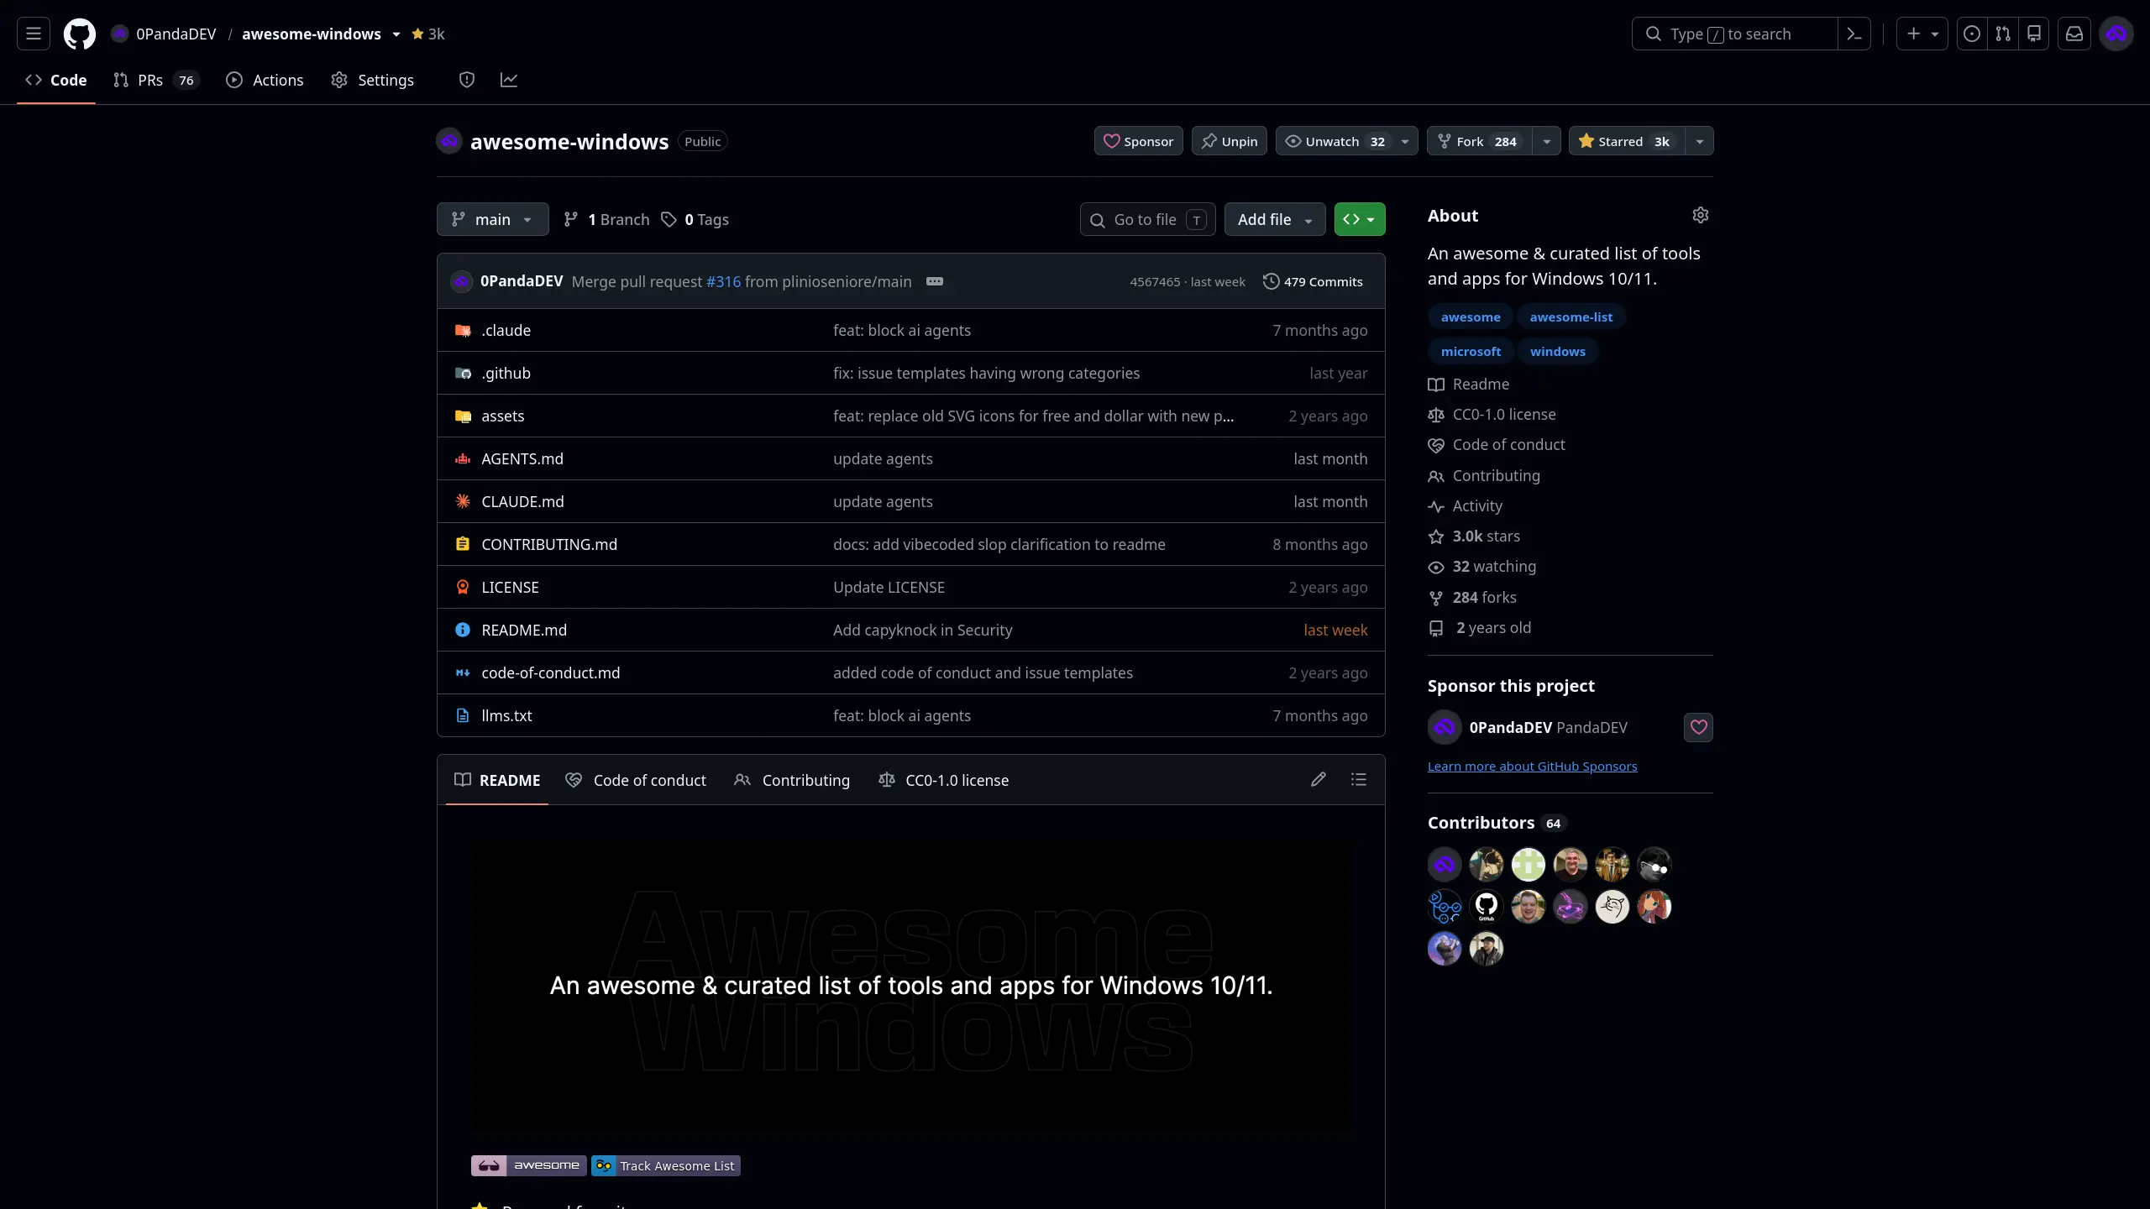Open the Insights graph tab icon
This screenshot has height=1209, width=2150.
509,80
